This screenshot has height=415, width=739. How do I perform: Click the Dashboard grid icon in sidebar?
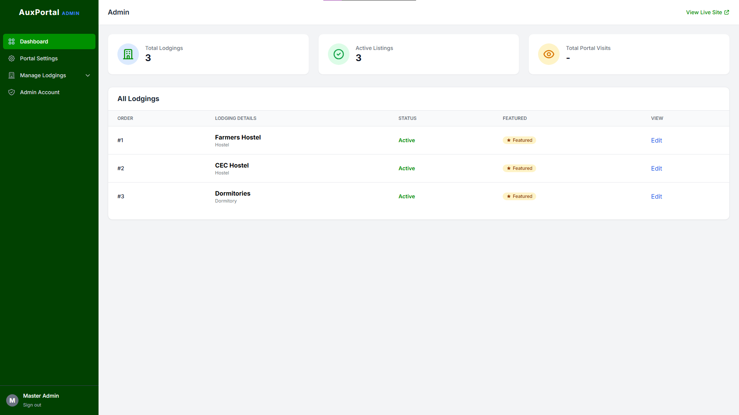(x=12, y=41)
